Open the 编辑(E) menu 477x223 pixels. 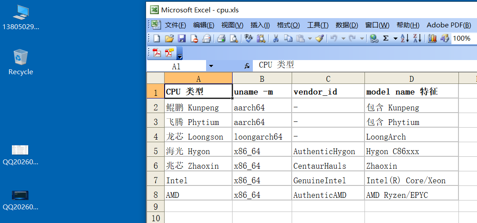click(203, 25)
